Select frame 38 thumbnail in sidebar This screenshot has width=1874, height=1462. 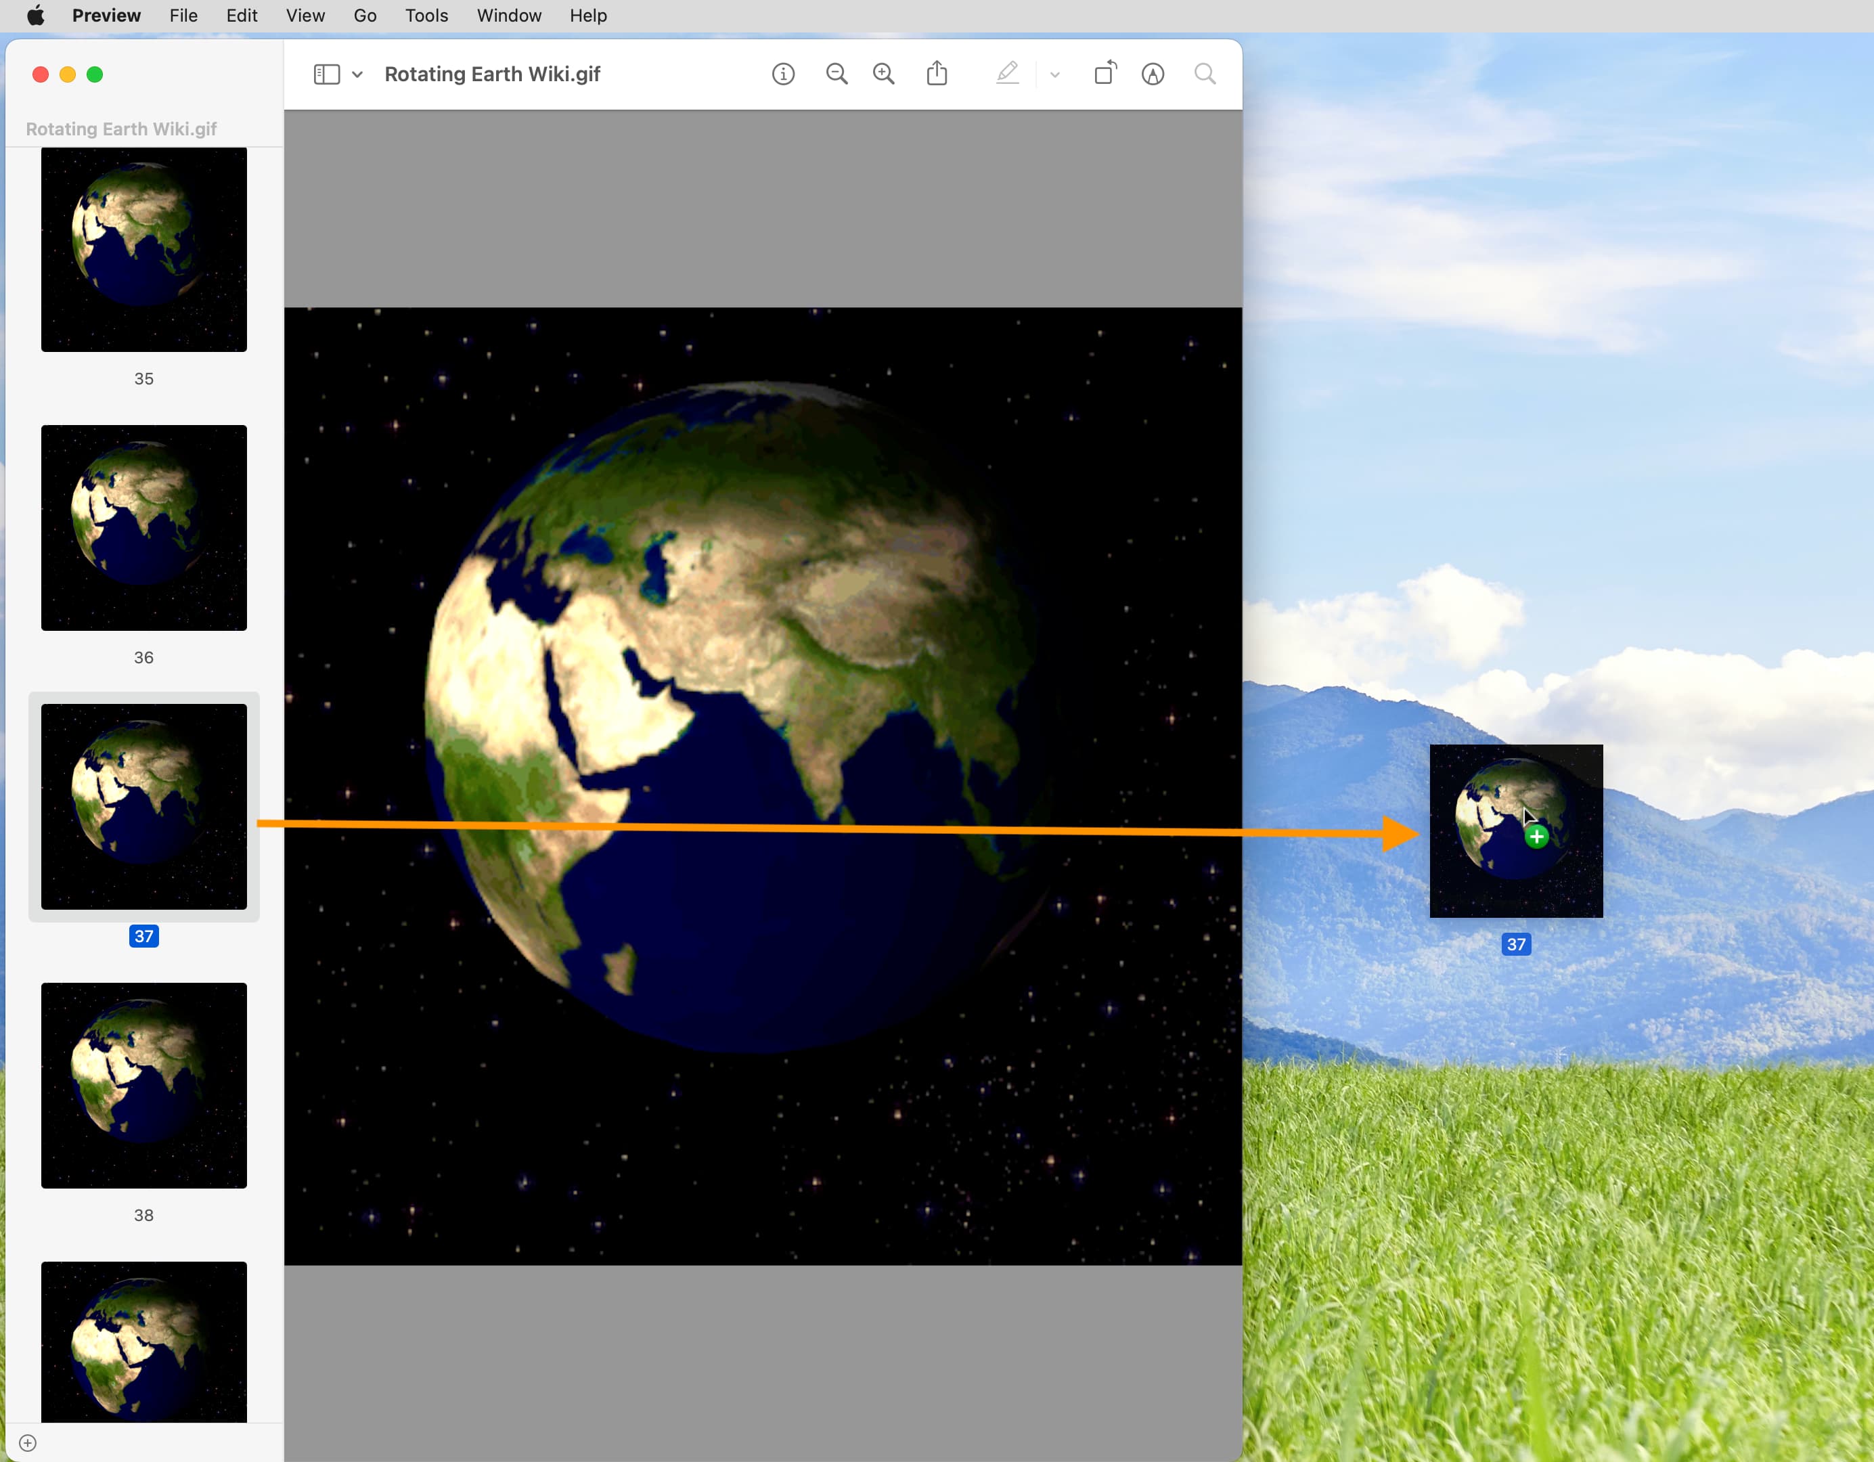pos(144,1086)
